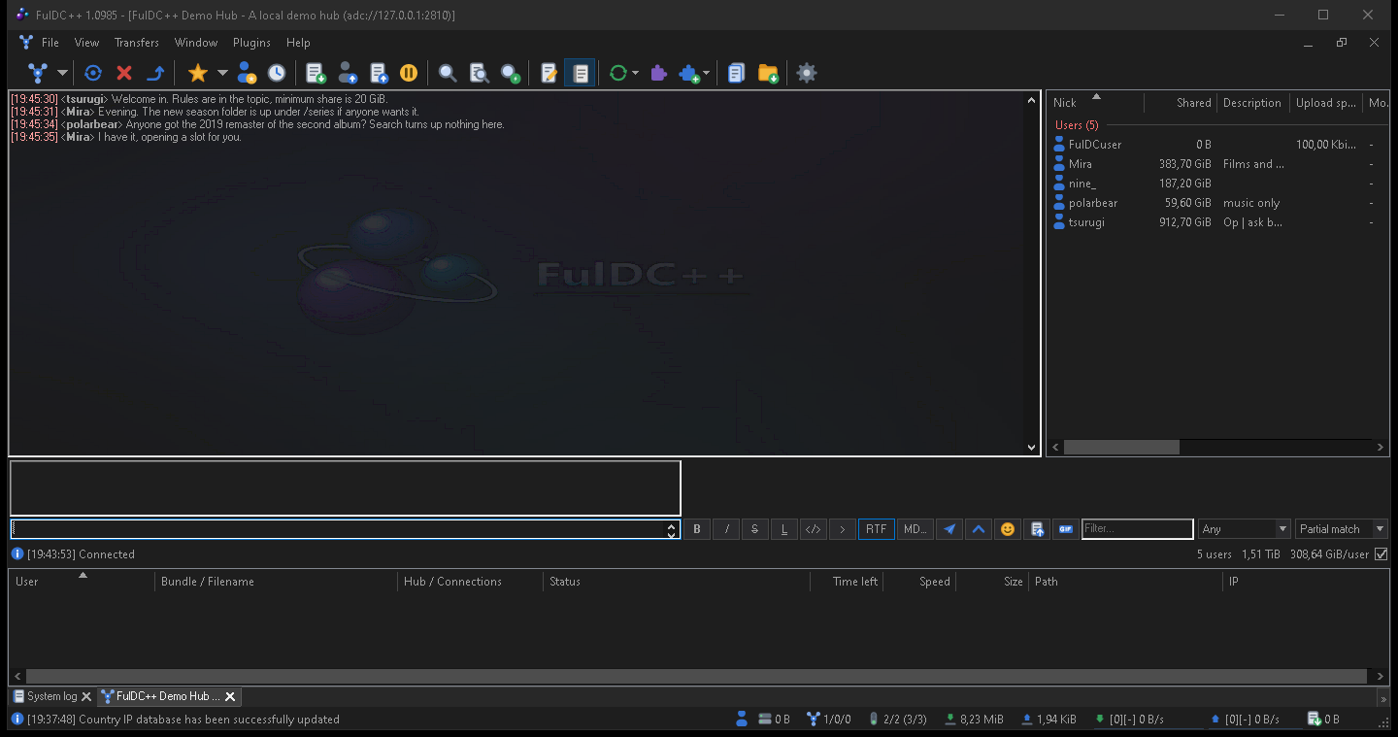Screen dimensions: 1398x737
Task: Click the document with upload arrow icon
Action: (x=379, y=73)
